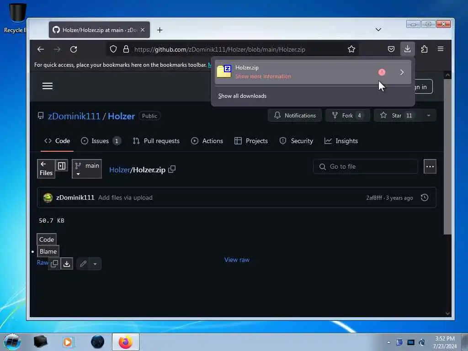
Task: Download raw file icon button
Action: [x=67, y=264]
